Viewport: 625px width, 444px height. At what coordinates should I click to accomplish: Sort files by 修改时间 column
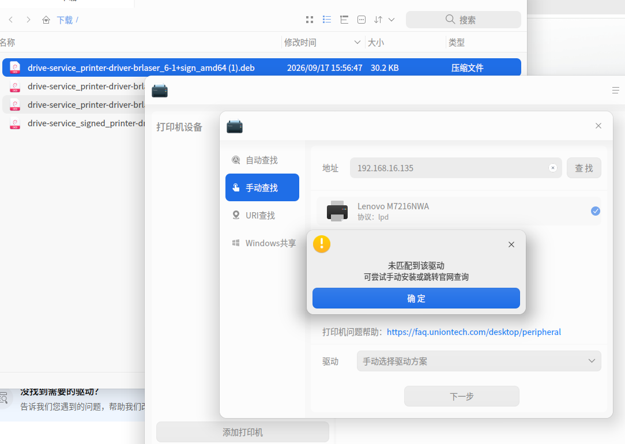click(x=322, y=42)
